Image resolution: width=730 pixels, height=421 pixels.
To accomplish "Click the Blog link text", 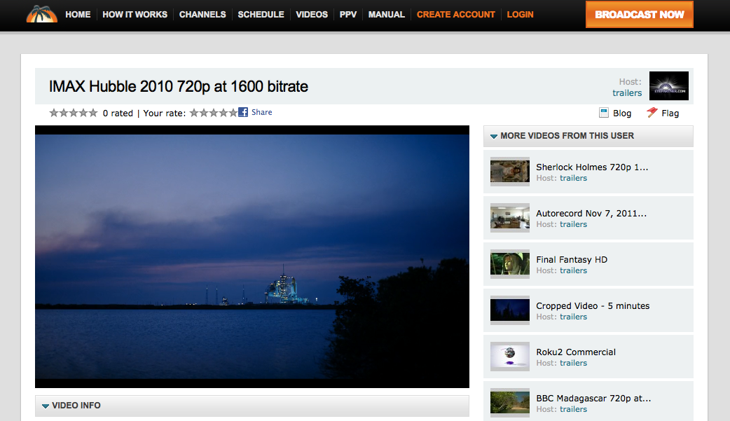I will pos(622,113).
